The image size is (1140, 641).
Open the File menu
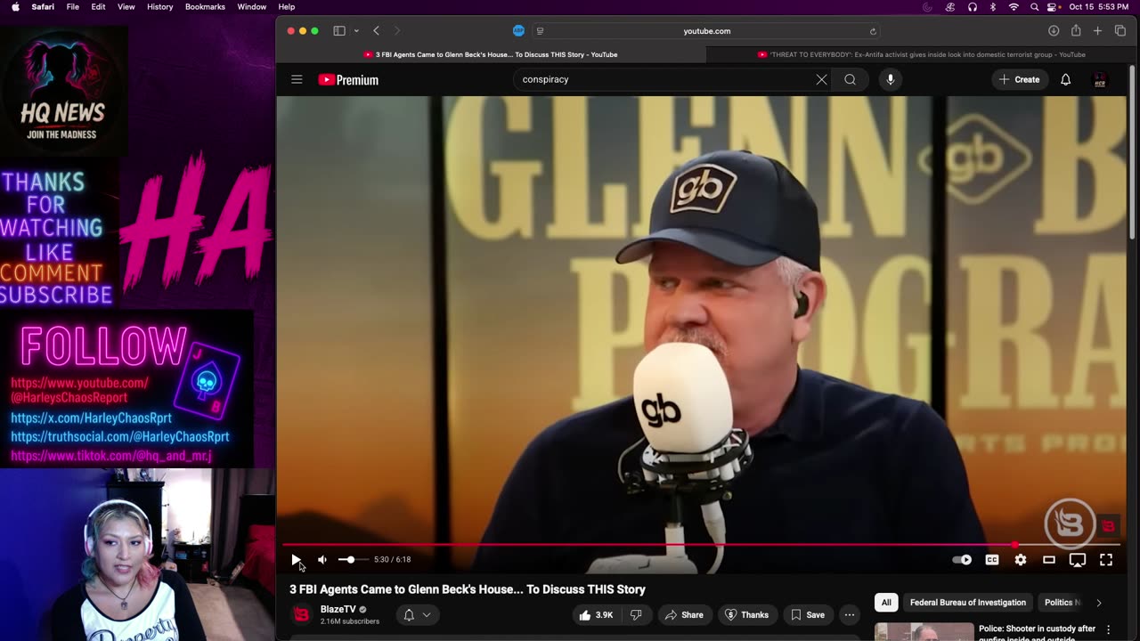(x=73, y=6)
